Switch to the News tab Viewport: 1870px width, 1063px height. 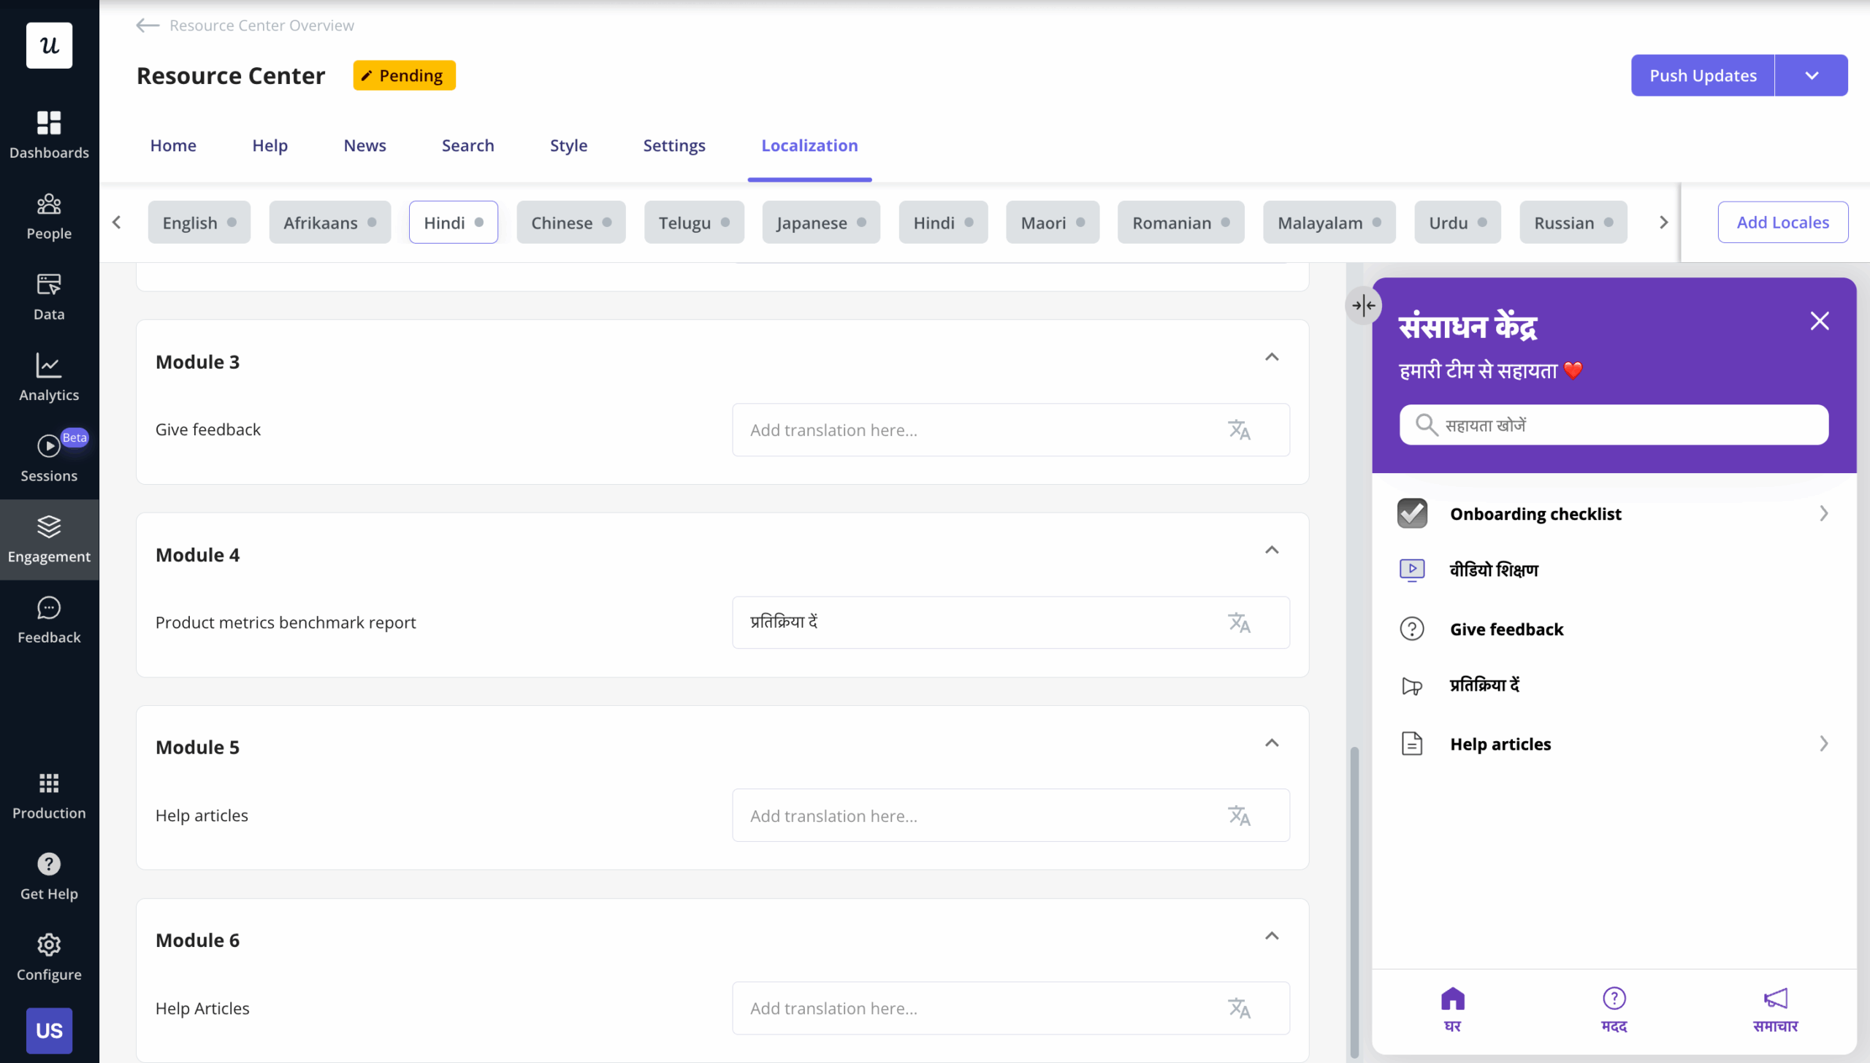[x=365, y=145]
